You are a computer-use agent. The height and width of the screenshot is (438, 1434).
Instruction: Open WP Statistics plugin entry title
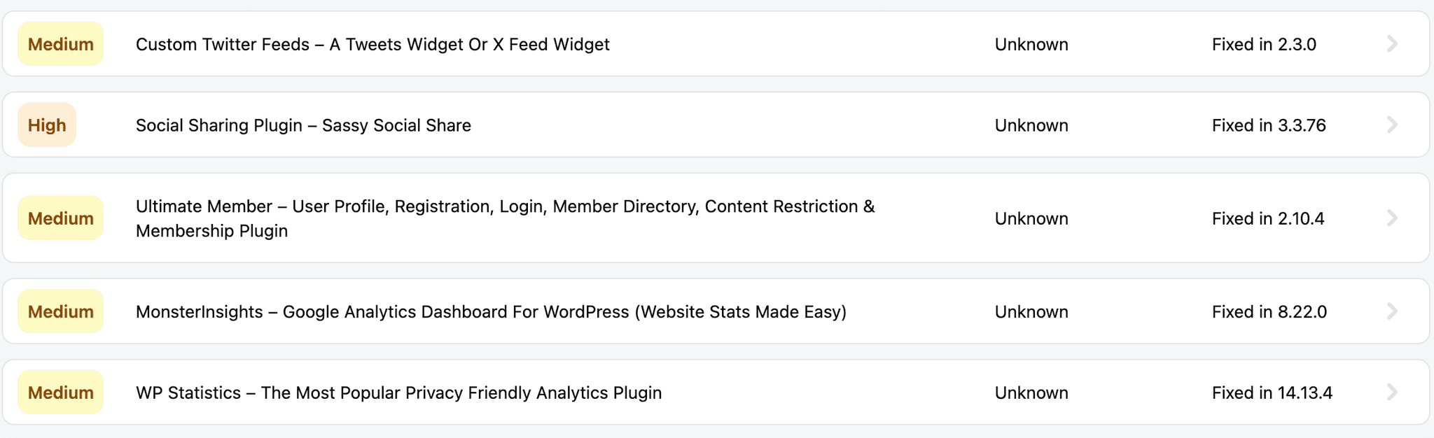point(399,393)
